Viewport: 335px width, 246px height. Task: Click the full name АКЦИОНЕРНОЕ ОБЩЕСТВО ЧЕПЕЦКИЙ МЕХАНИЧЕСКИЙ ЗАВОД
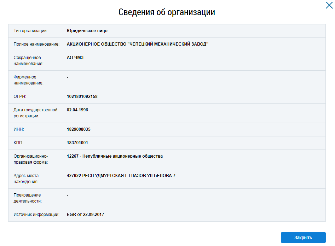pos(138,44)
